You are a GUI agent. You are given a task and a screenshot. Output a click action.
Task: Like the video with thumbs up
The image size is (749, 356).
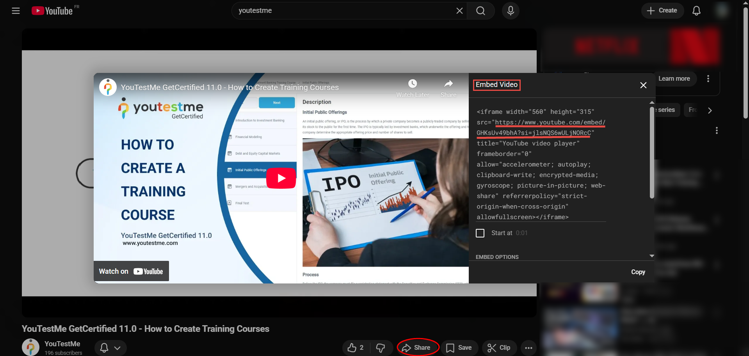(356, 347)
